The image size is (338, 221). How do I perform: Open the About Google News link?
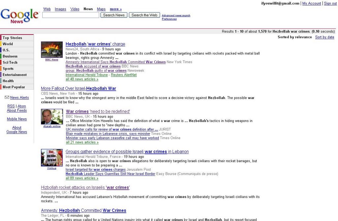point(17,129)
